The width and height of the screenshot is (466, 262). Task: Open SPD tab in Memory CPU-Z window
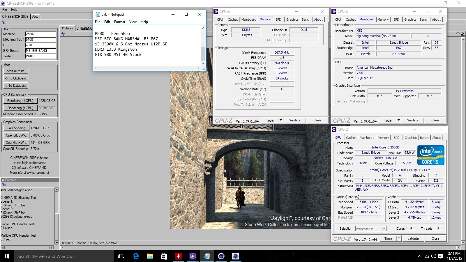point(278,20)
